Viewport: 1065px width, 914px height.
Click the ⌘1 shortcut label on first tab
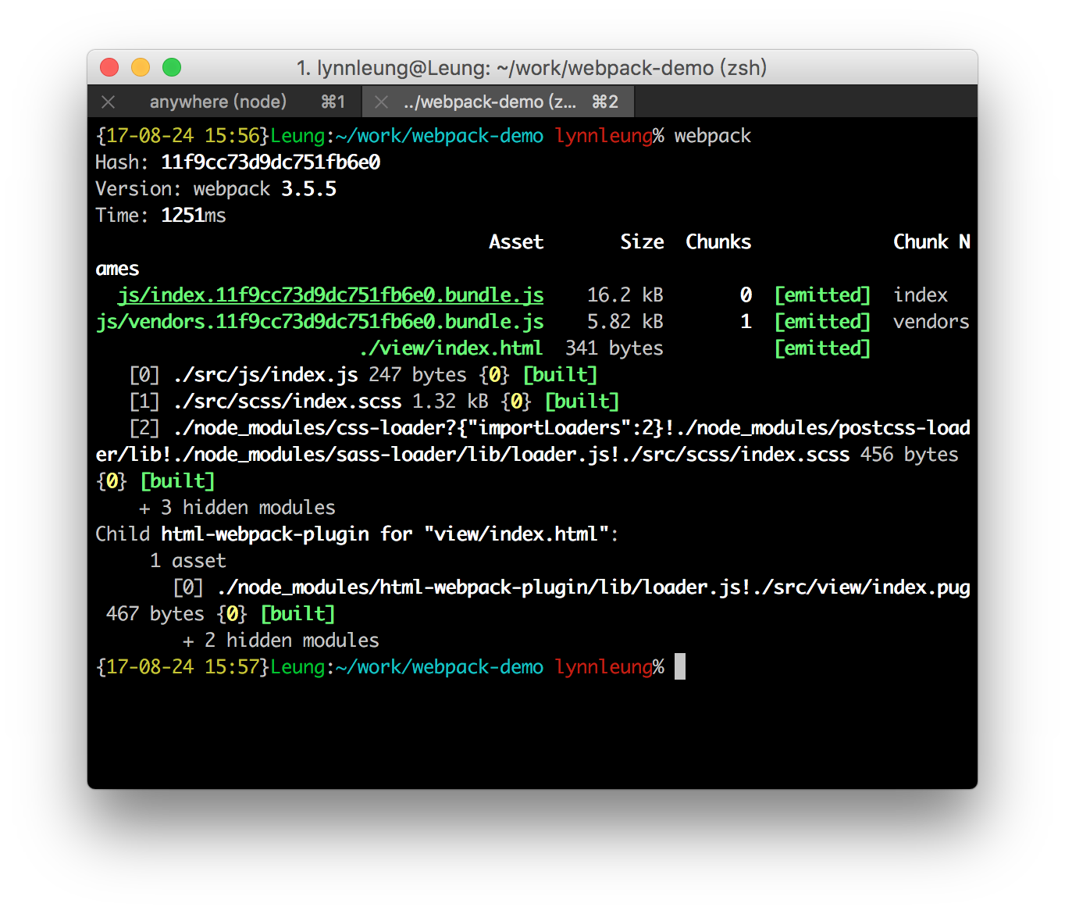[x=333, y=102]
